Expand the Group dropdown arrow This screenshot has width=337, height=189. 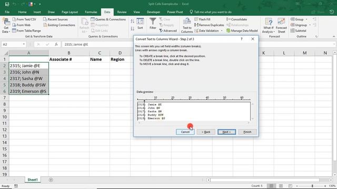(306, 19)
